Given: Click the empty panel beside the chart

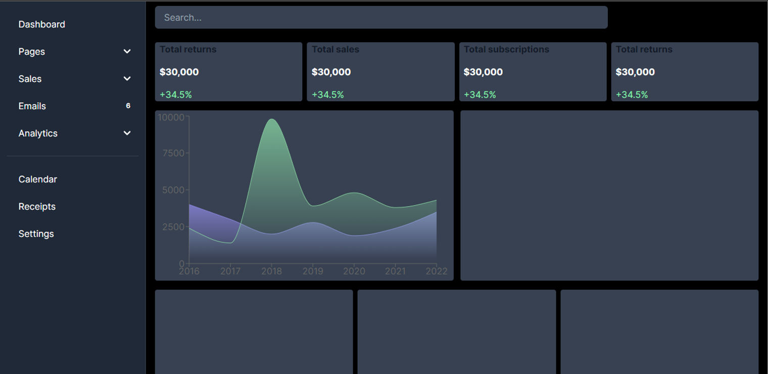Looking at the screenshot, I should tap(609, 195).
